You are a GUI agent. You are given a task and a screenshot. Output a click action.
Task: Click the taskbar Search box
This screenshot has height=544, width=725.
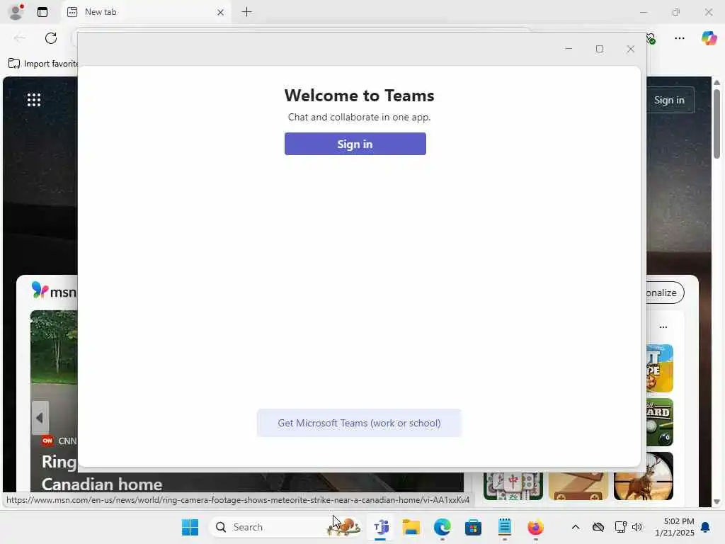[286, 527]
